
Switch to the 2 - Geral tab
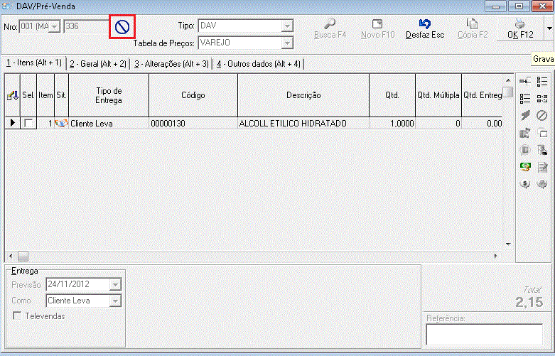click(98, 64)
